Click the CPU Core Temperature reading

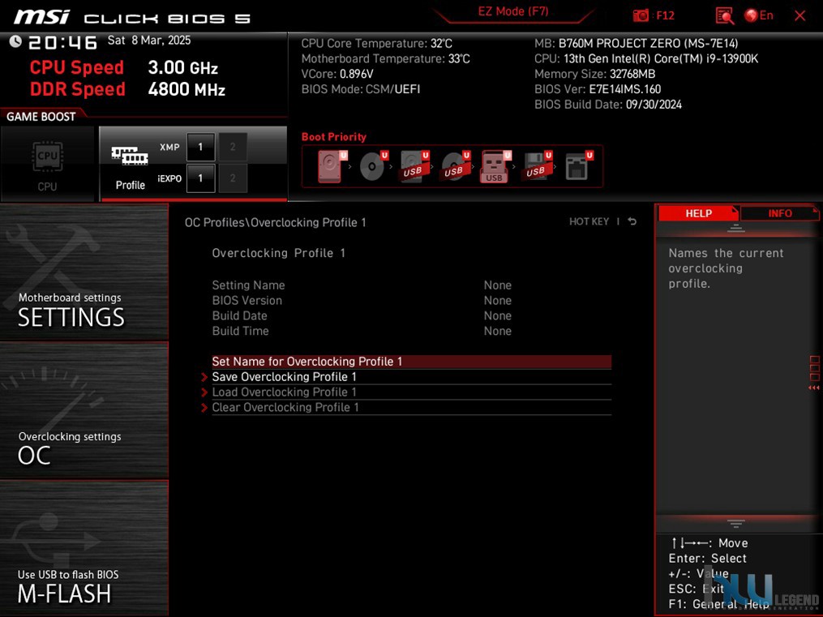tap(376, 44)
